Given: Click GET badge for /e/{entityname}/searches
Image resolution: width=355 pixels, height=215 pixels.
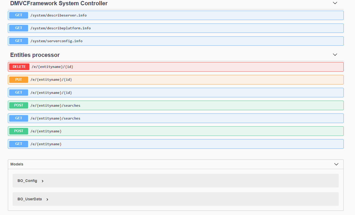Looking at the screenshot, I should pyautogui.click(x=19, y=118).
